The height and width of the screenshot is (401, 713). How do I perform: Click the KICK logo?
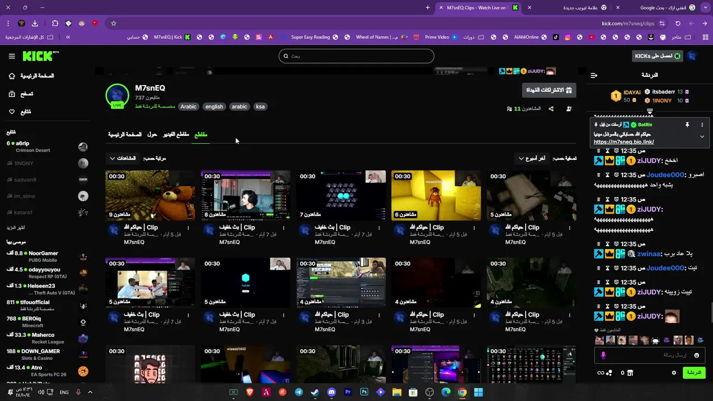coord(41,56)
